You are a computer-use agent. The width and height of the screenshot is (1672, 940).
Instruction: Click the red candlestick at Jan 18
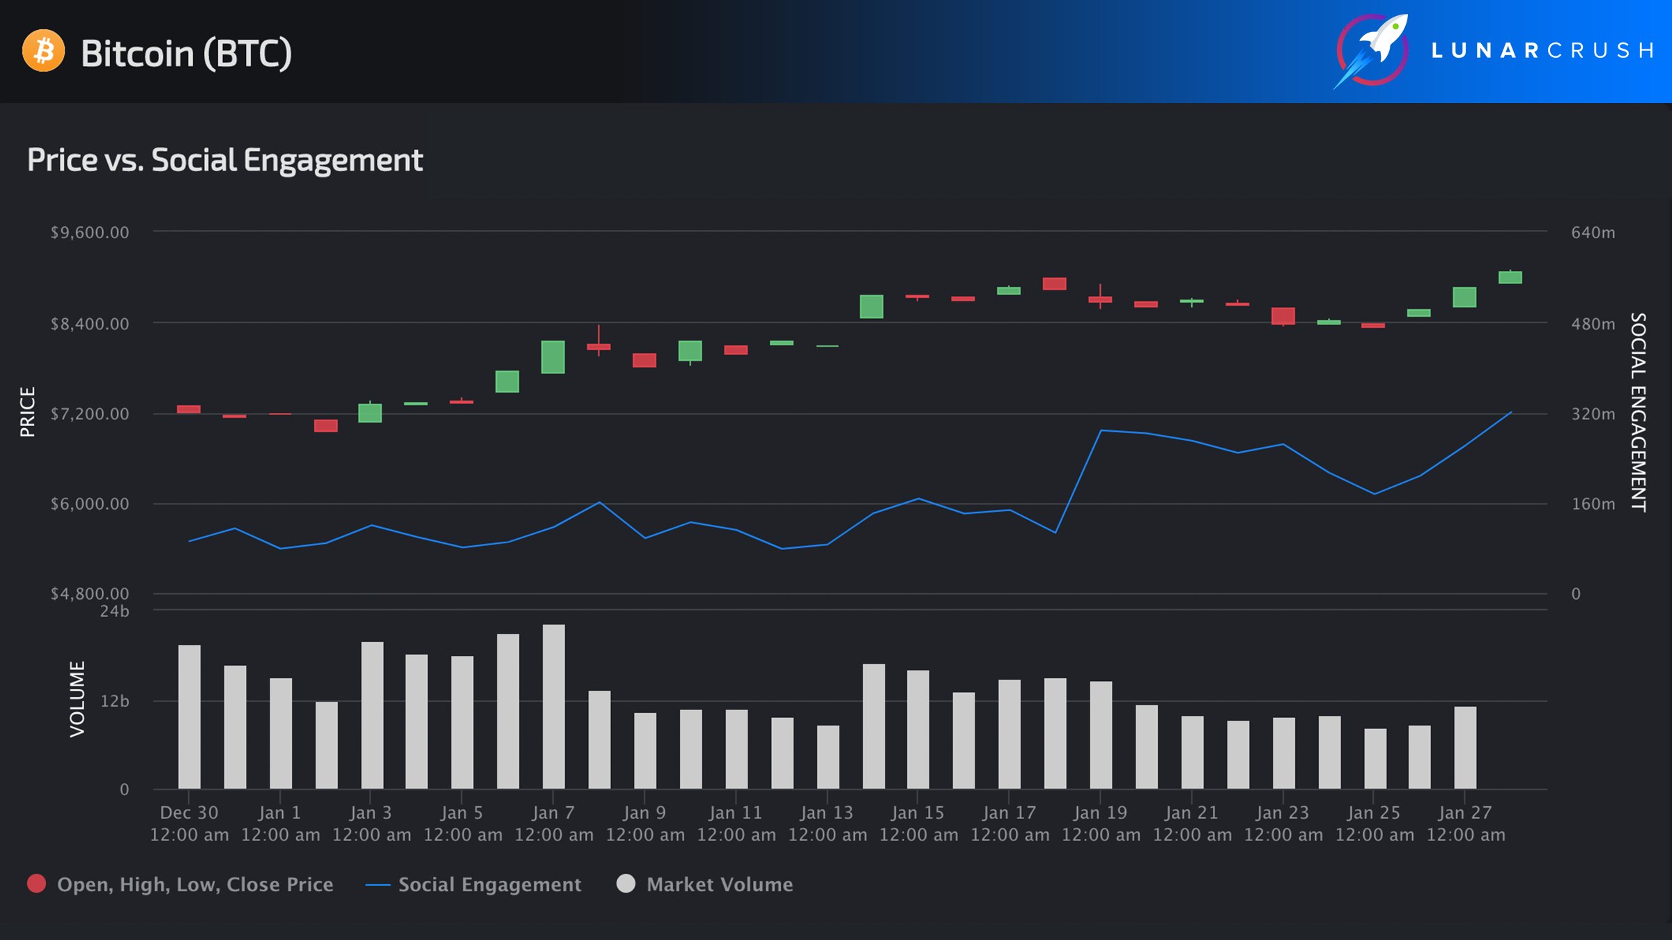1055,283
